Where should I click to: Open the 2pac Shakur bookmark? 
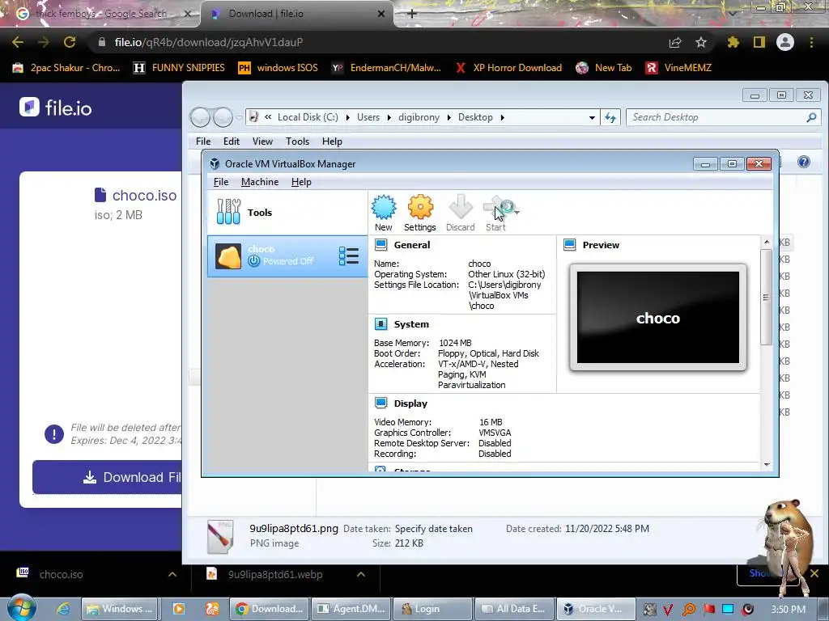(x=66, y=68)
